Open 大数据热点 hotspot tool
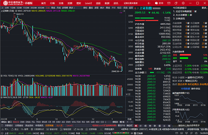Screen dimensions: 208x135 (x=37, y=129)
